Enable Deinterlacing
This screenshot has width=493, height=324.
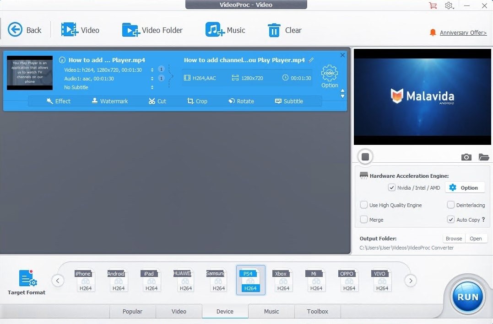point(450,205)
